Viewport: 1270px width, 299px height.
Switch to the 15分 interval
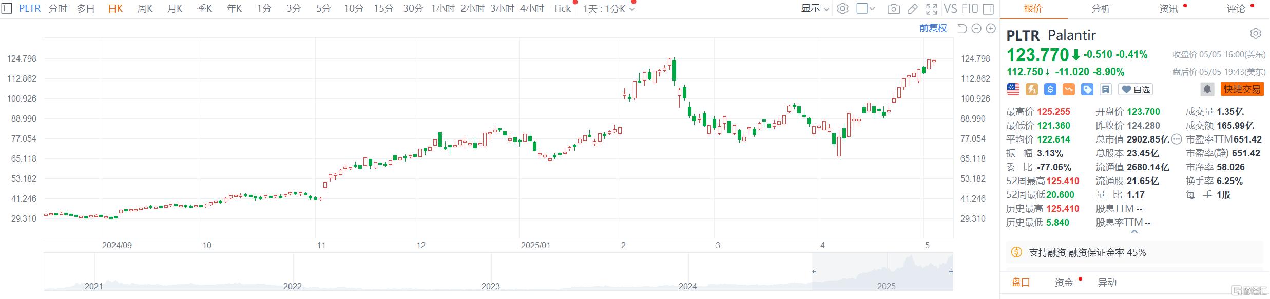(x=383, y=9)
